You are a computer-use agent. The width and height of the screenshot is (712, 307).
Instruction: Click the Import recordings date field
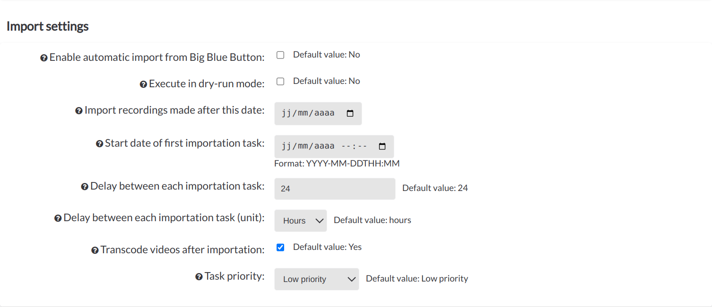click(x=318, y=114)
